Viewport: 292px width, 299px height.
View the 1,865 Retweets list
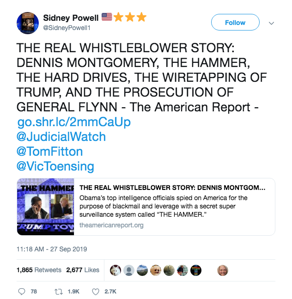point(39,270)
